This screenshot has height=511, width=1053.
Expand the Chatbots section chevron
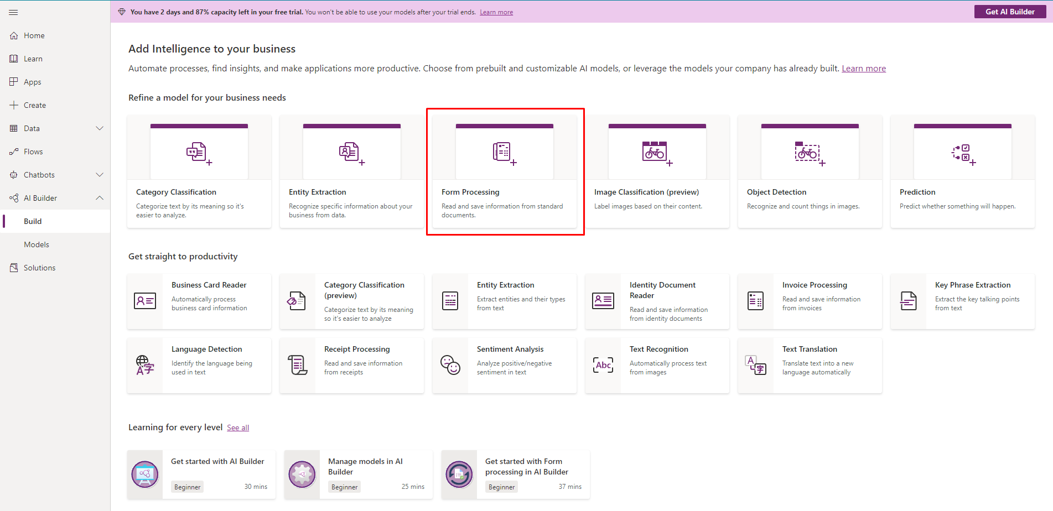tap(100, 175)
